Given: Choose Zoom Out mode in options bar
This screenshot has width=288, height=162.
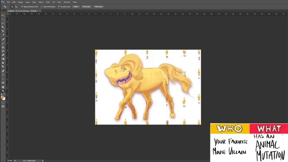Looking at the screenshot, I should point(16,7).
